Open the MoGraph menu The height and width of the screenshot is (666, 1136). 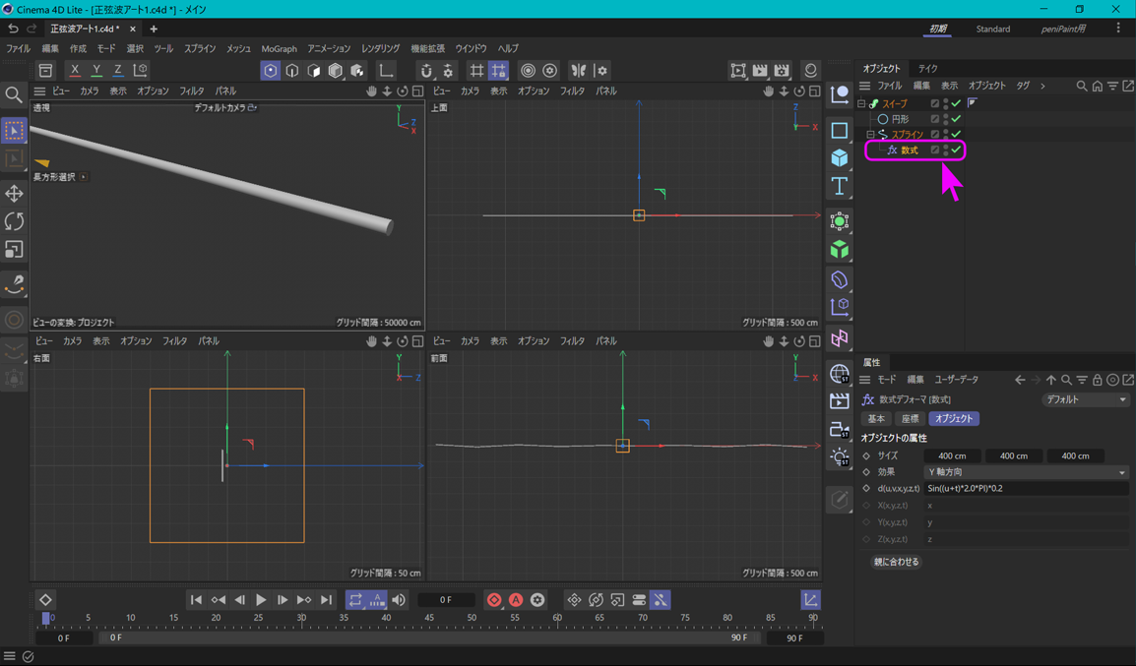point(279,48)
